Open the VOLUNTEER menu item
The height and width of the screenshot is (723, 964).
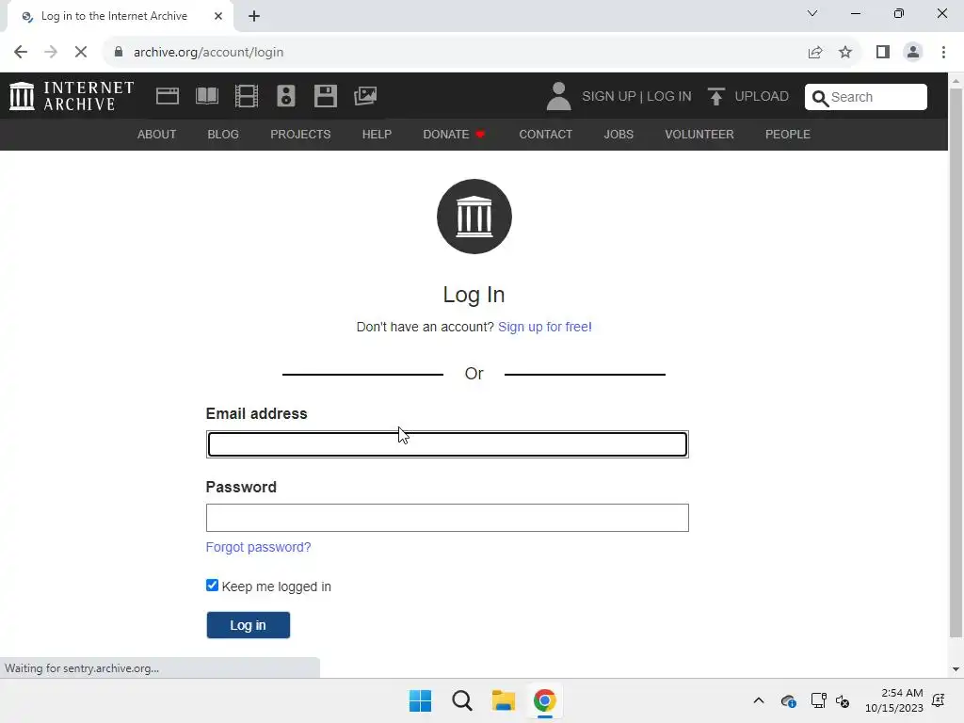(699, 134)
